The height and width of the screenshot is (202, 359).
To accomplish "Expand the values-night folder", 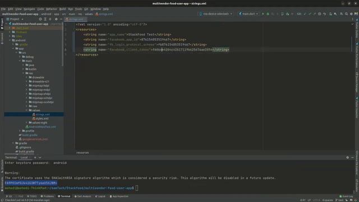I will click(x=26, y=122).
